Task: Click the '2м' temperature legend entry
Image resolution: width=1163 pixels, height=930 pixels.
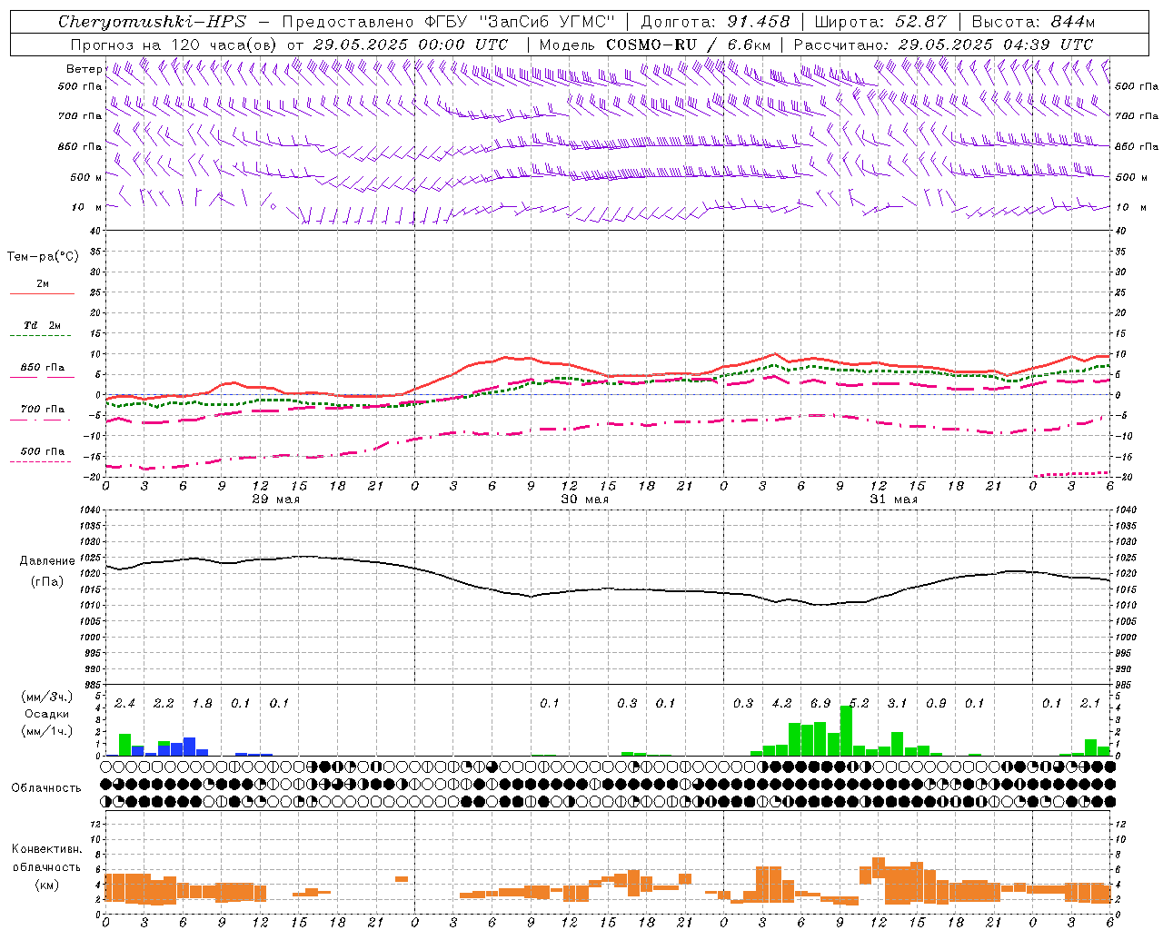Action: [43, 283]
